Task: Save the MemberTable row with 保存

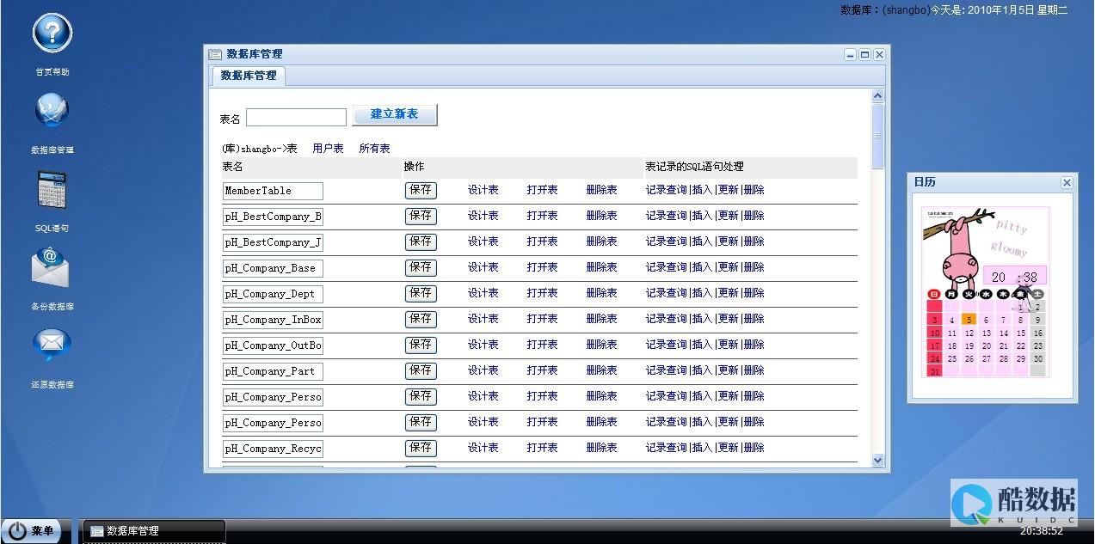Action: click(421, 190)
